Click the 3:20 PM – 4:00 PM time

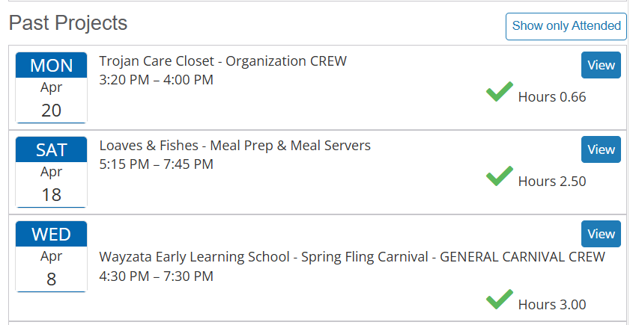coord(157,80)
